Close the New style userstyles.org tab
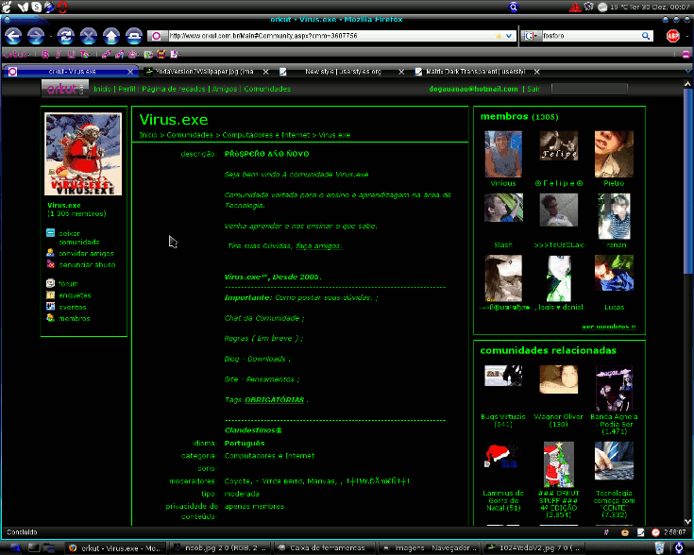Viewport: 694px width, 555px height. [401, 71]
